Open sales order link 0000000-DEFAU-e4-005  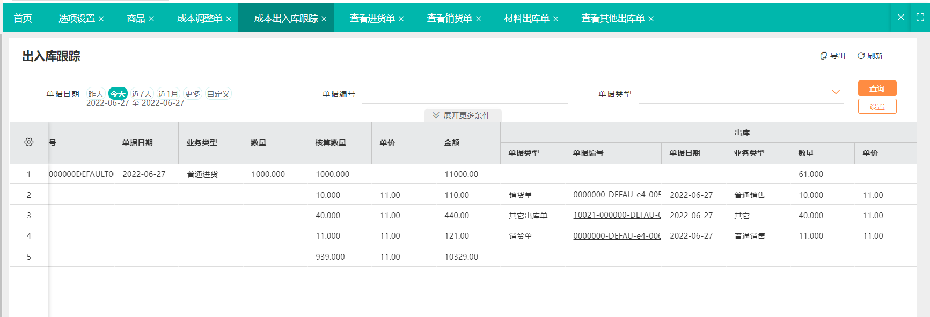pos(617,195)
